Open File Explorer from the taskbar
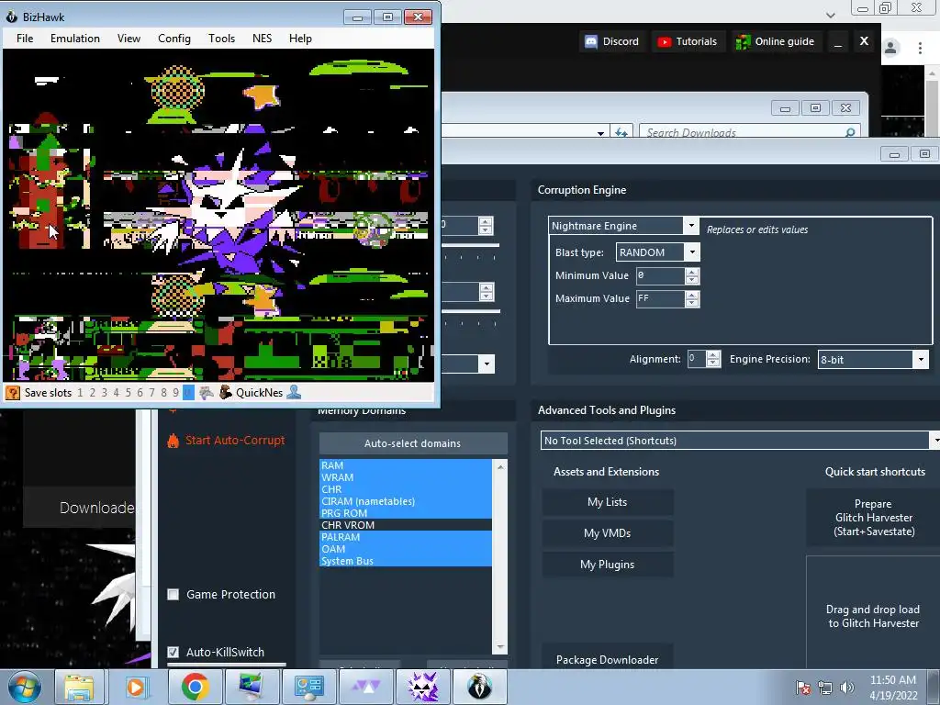Image resolution: width=940 pixels, height=705 pixels. pos(79,687)
